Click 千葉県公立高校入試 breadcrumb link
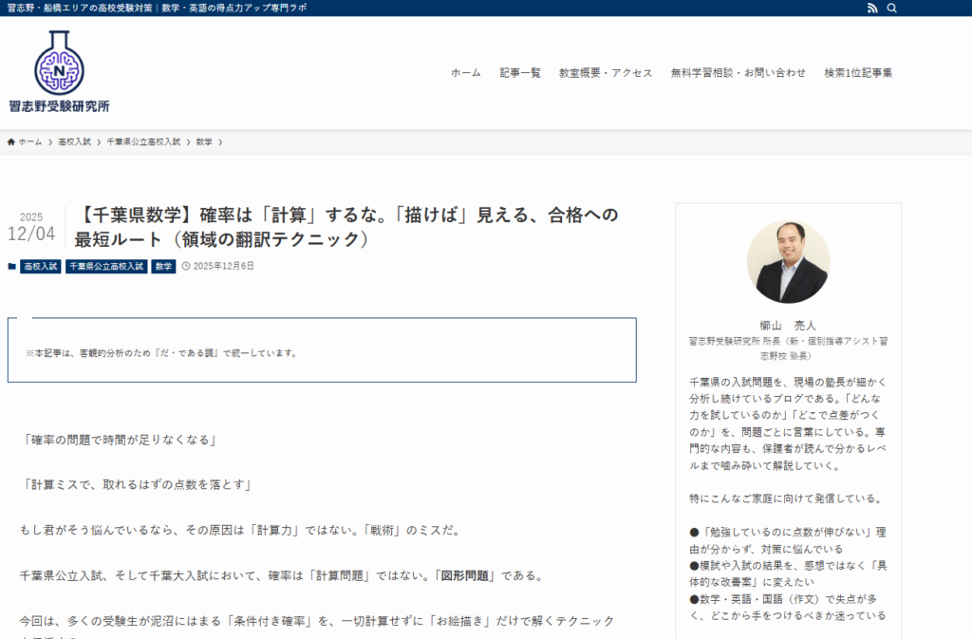972x639 pixels. coord(143,141)
